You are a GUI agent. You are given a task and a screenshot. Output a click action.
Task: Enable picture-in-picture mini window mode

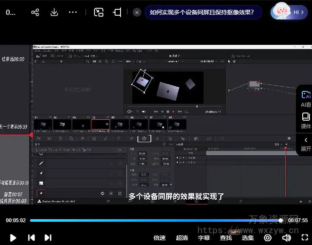[x=99, y=12]
